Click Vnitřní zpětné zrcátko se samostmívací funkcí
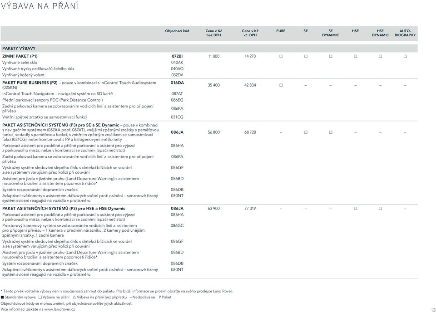 coord(45,117)
